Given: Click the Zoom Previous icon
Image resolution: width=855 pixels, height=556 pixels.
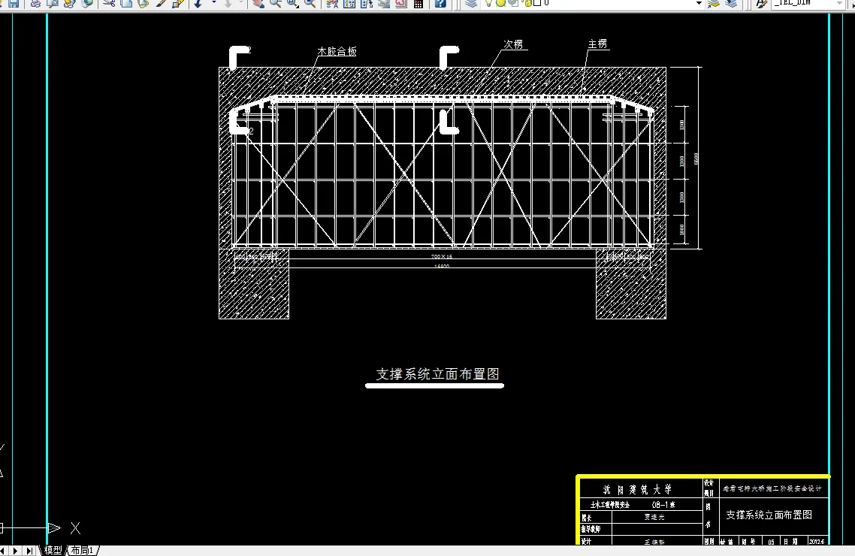Looking at the screenshot, I should pyautogui.click(x=310, y=3).
